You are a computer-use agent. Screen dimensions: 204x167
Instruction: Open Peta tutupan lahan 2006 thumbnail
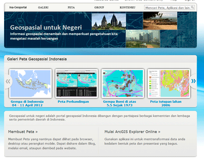(x=169, y=83)
